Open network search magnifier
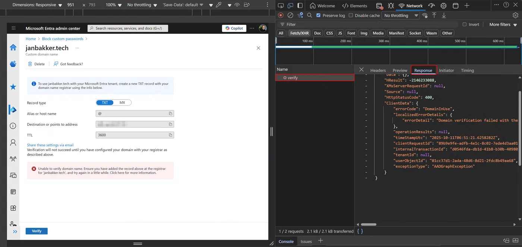The width and height of the screenshot is (522, 247). (309, 15)
